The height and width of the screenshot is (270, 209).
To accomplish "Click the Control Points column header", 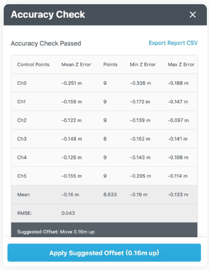I will coord(33,64).
